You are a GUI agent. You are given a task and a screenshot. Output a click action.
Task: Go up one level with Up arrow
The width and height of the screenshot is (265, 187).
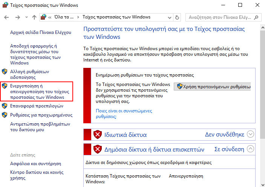34,17
